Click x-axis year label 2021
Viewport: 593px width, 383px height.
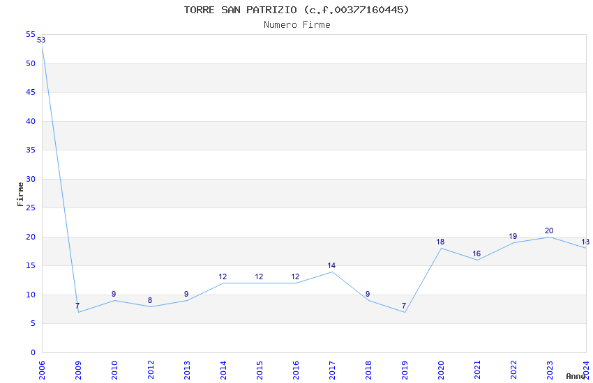point(478,370)
